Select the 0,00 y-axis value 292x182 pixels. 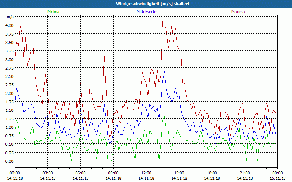tap(9, 161)
